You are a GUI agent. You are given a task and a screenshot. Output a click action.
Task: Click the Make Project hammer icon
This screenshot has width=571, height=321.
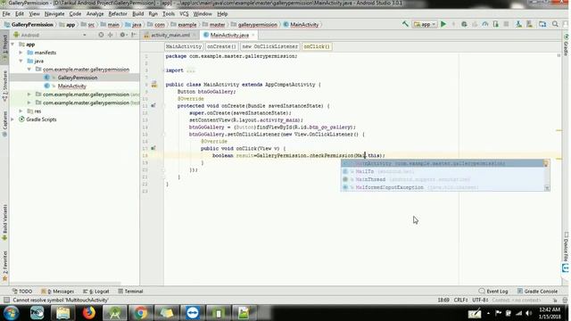tap(405, 24)
